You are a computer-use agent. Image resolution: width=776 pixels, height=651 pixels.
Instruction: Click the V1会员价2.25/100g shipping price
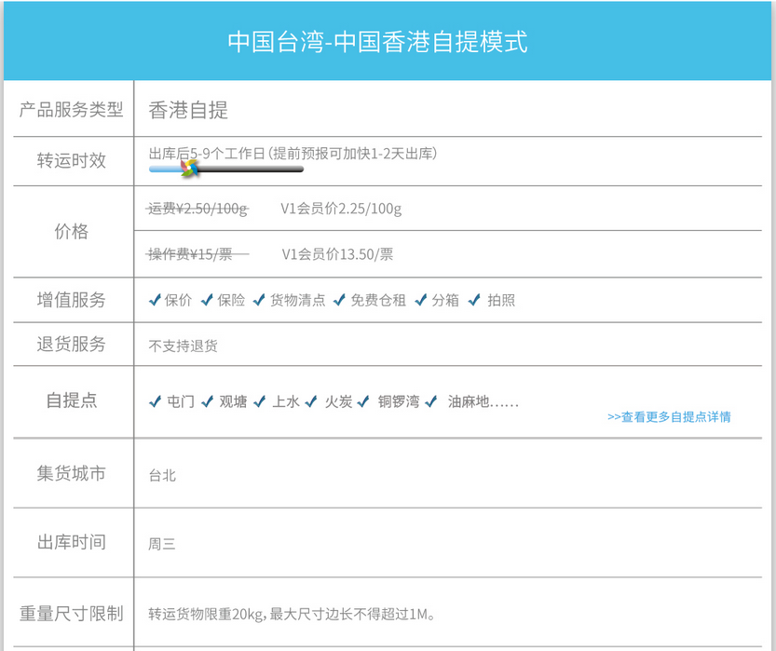point(341,209)
